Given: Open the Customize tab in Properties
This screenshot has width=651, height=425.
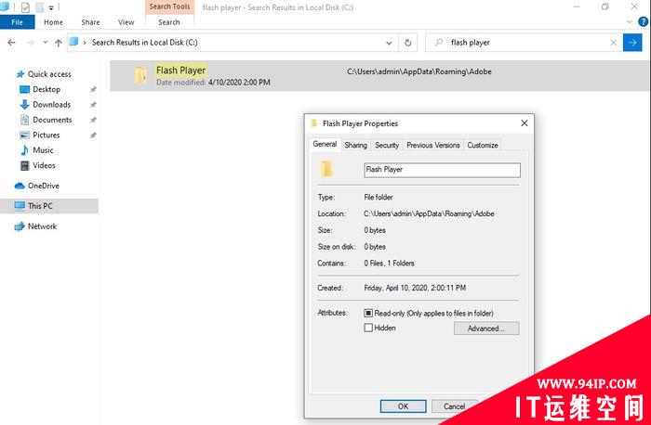Looking at the screenshot, I should pos(483,145).
